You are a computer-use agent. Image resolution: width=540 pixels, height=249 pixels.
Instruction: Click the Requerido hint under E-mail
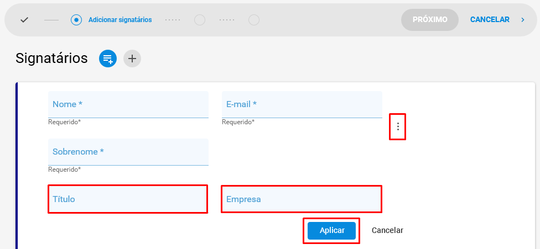[x=238, y=122]
